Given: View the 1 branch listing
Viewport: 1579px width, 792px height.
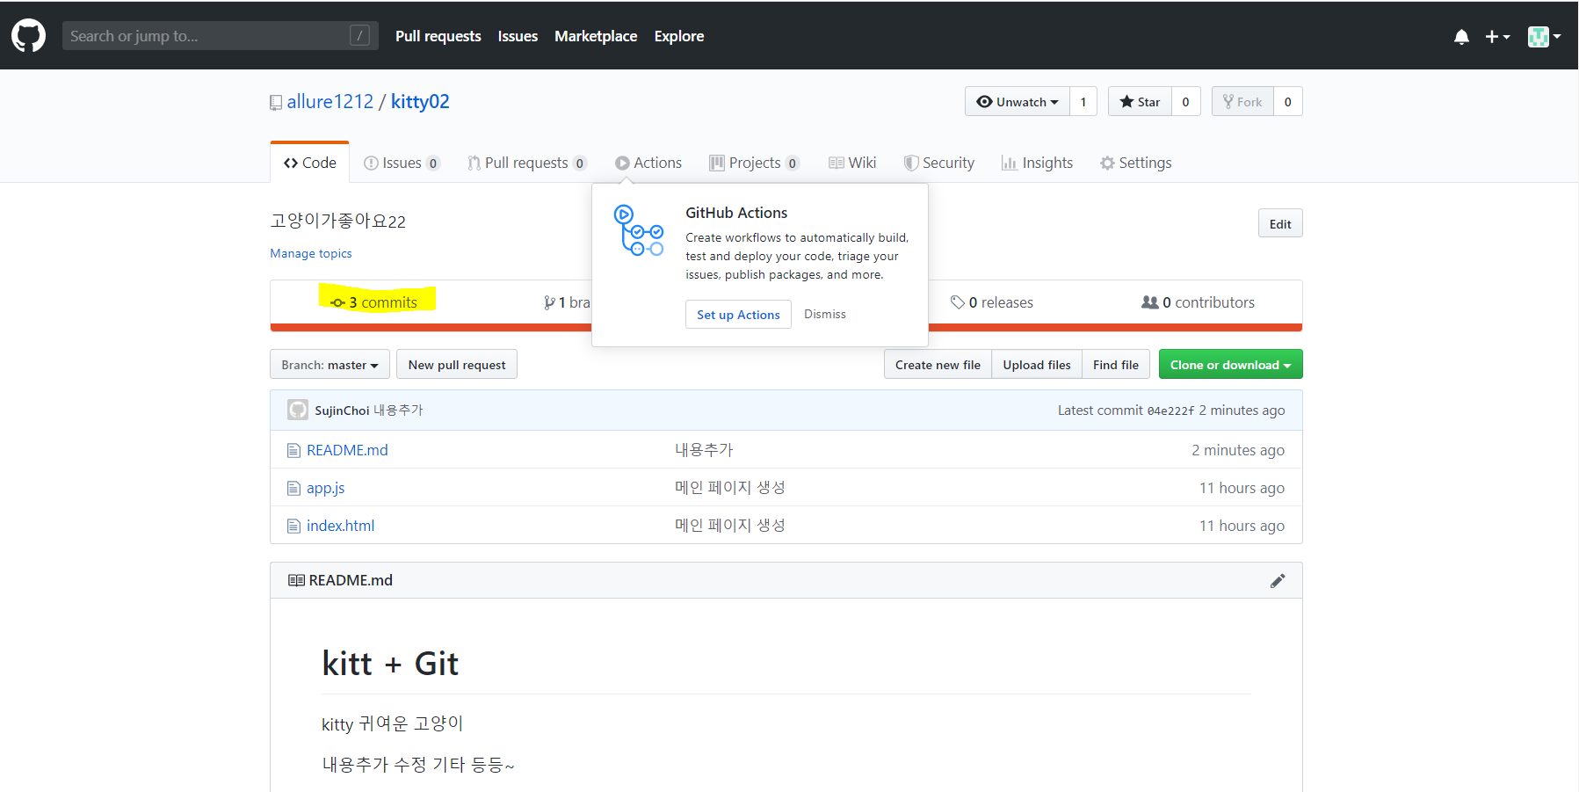Looking at the screenshot, I should pyautogui.click(x=567, y=302).
